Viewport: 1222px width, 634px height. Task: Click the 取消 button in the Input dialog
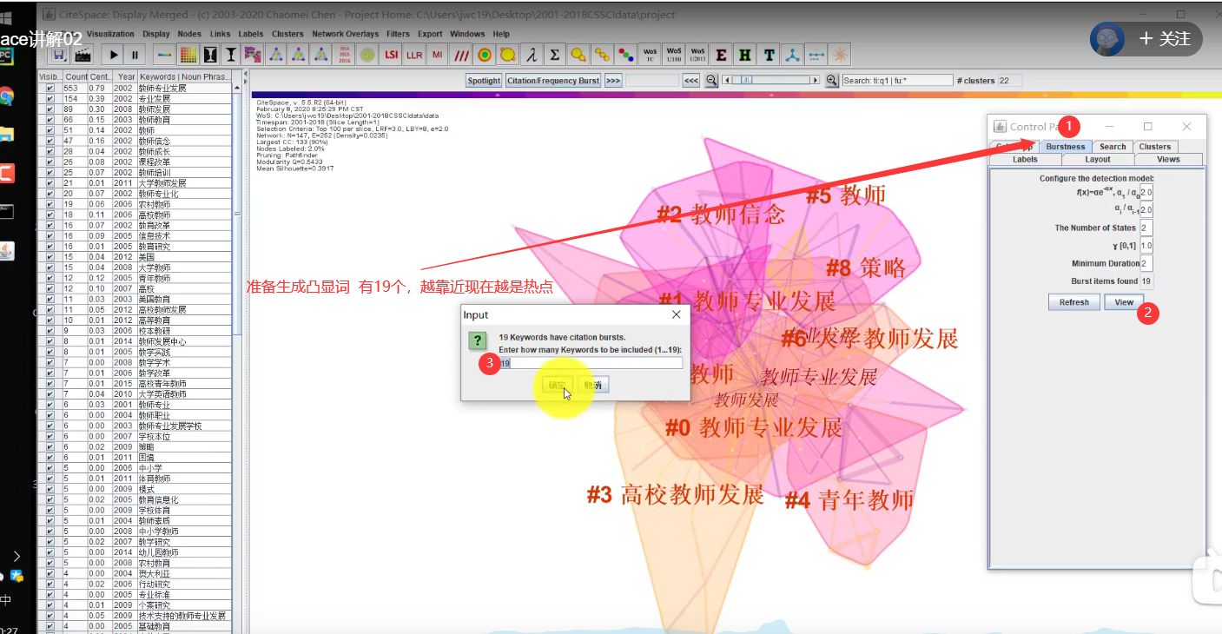pyautogui.click(x=593, y=385)
